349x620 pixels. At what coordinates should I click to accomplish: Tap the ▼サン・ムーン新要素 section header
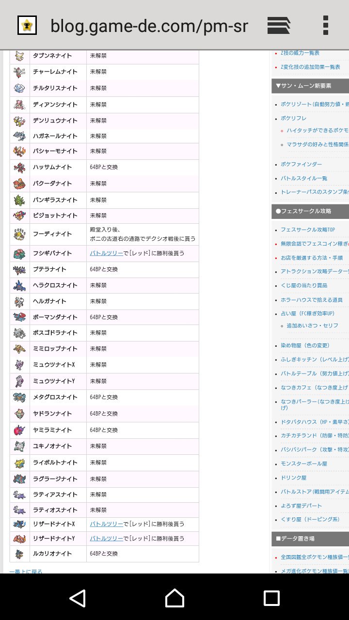(x=310, y=86)
